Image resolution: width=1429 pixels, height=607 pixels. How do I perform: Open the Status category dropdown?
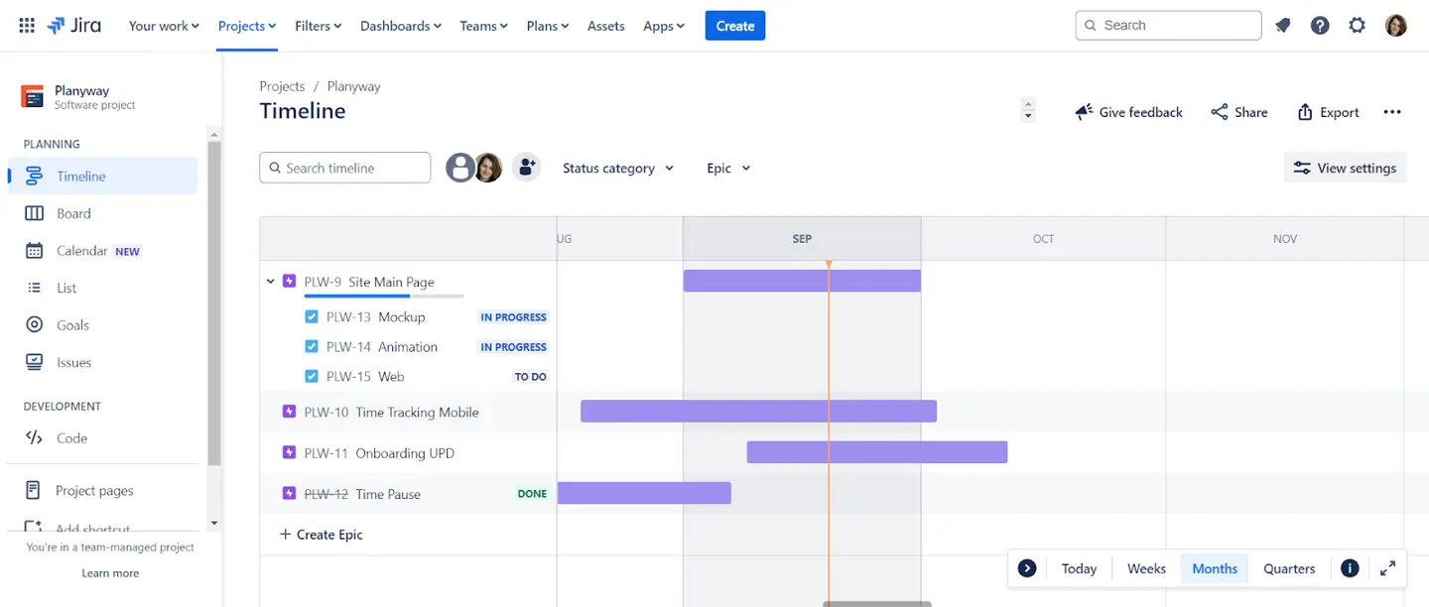617,168
